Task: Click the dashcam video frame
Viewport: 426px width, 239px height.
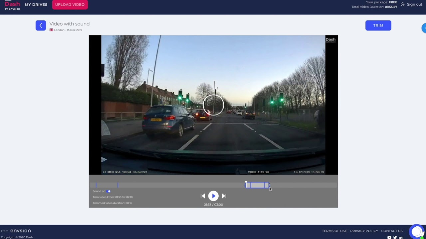Action: pyautogui.click(x=213, y=105)
